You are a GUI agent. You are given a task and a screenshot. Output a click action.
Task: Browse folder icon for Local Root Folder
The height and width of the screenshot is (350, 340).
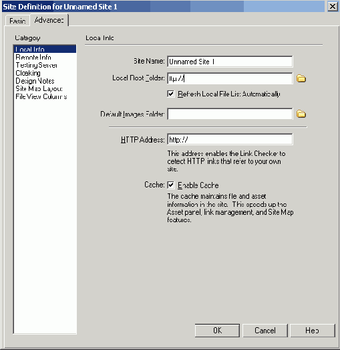[301, 78]
